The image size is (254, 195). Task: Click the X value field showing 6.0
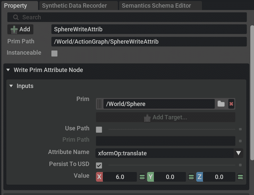point(120,177)
